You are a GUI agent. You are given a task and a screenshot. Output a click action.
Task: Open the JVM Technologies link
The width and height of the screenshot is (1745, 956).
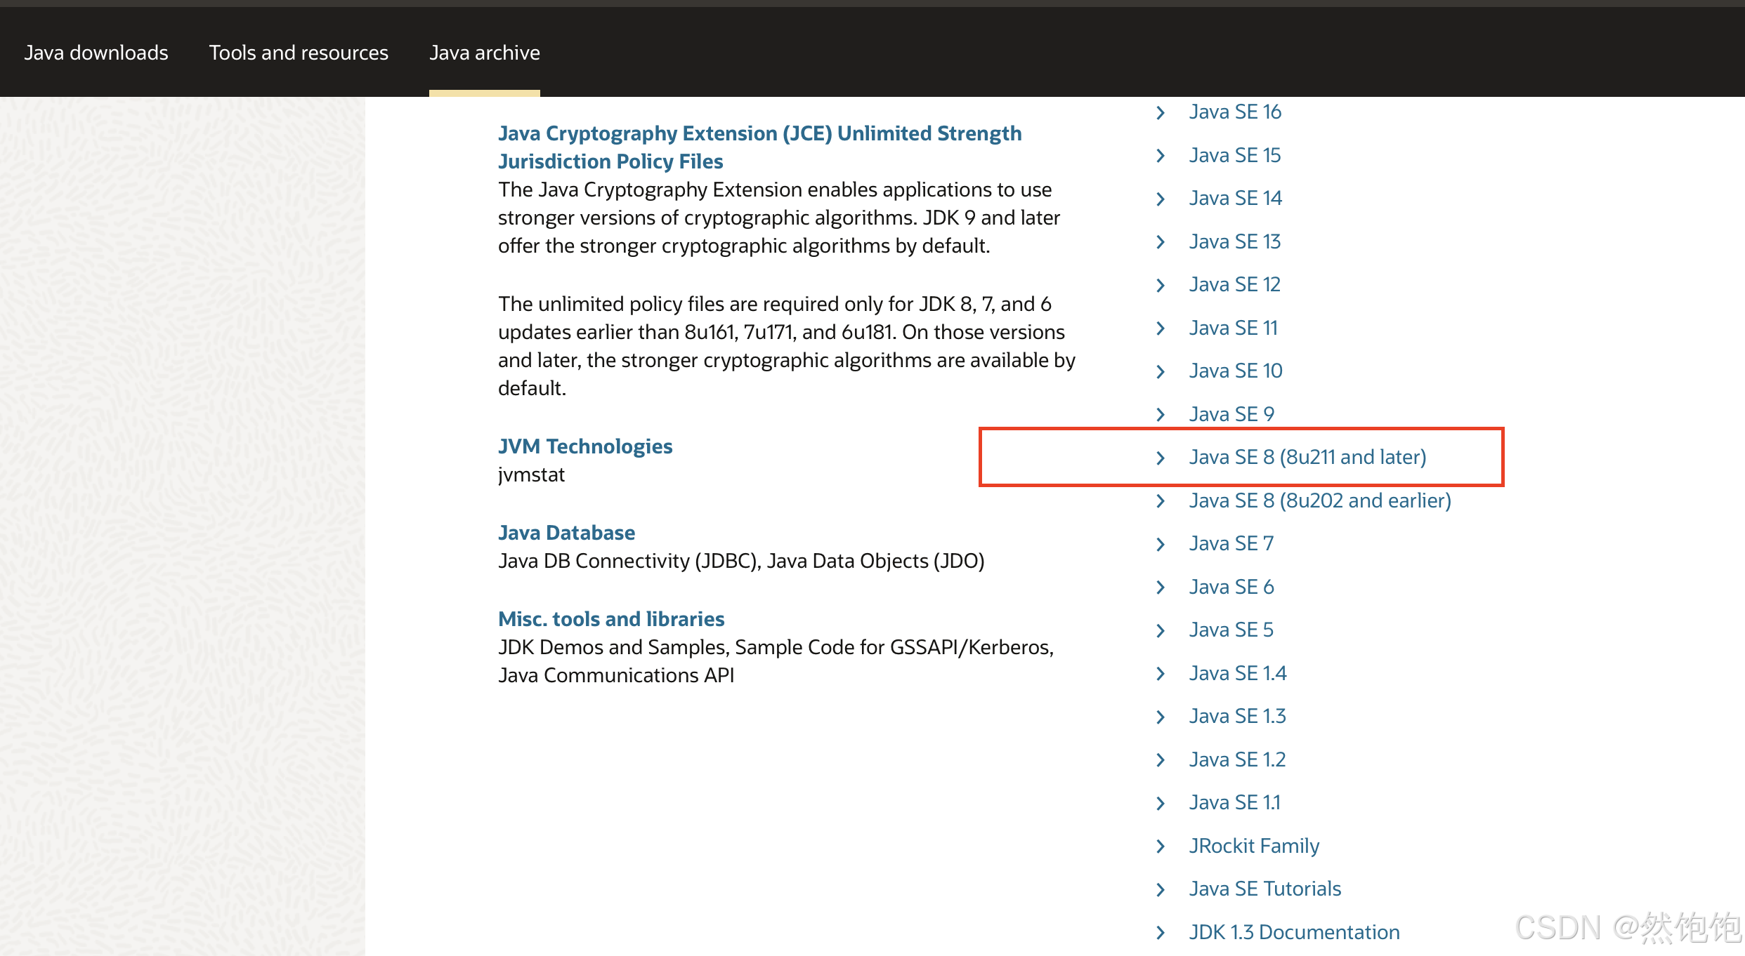(x=585, y=446)
